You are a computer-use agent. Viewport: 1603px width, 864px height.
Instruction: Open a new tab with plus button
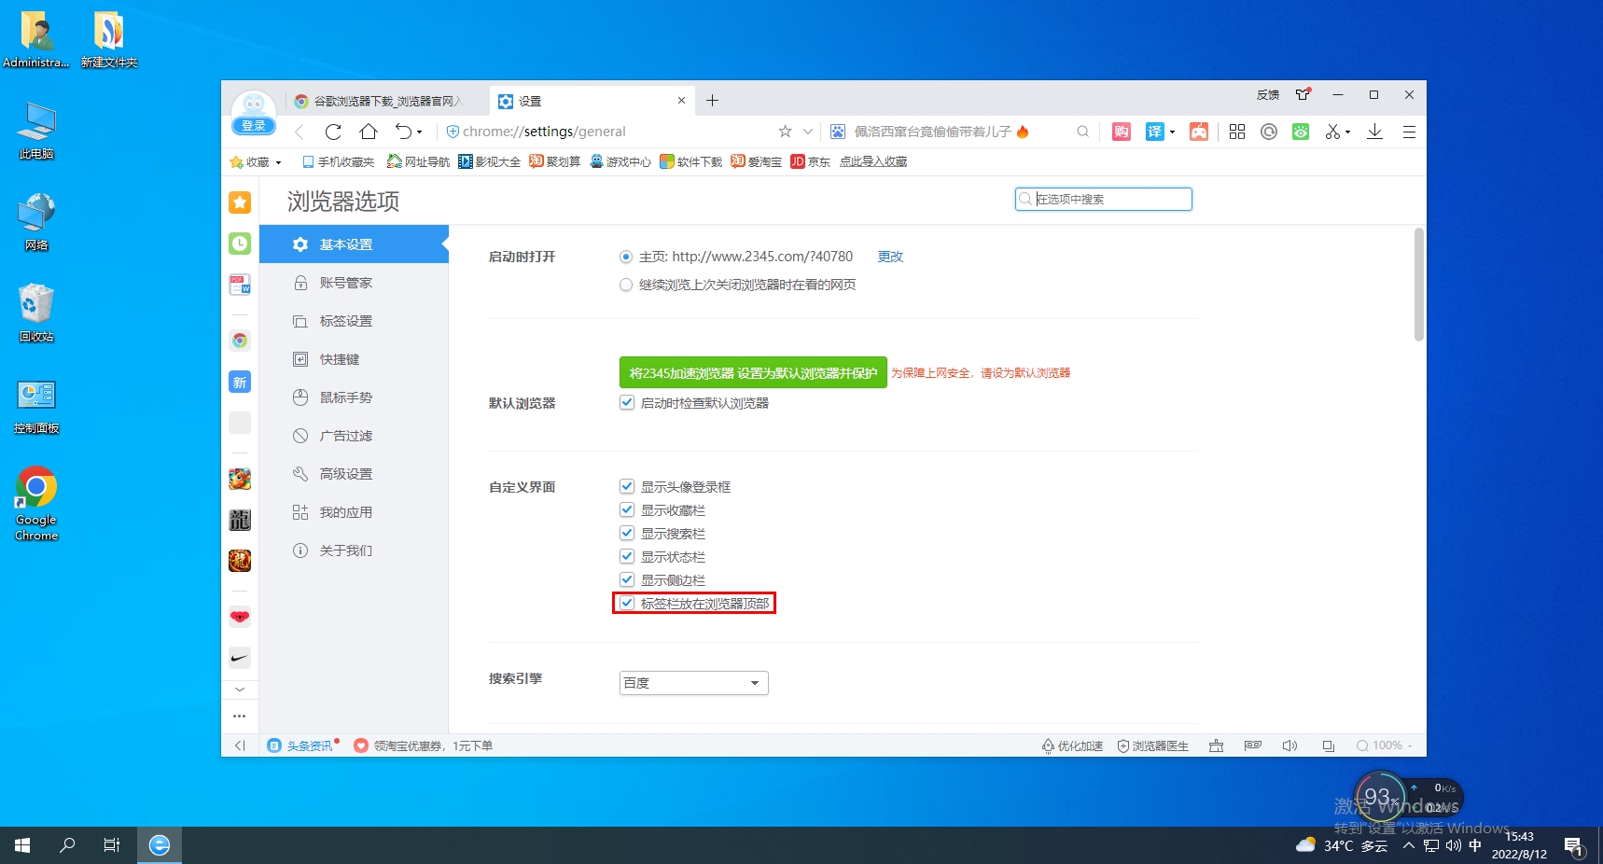point(712,101)
